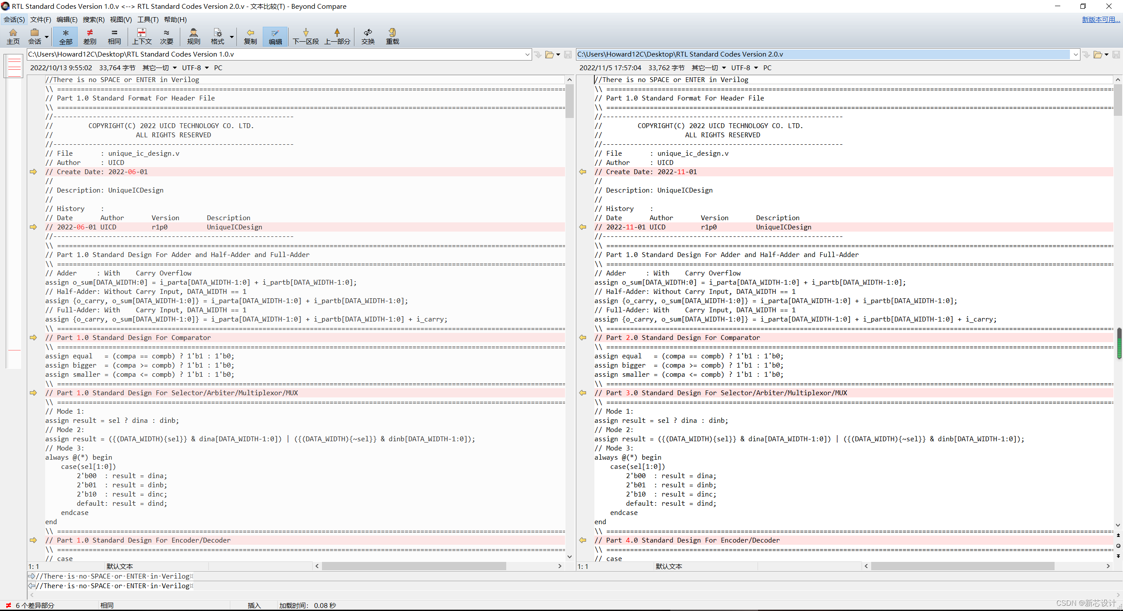Click the left pane vertical scrollbar thumb
Screen dimensions: 1123x611
click(x=569, y=101)
